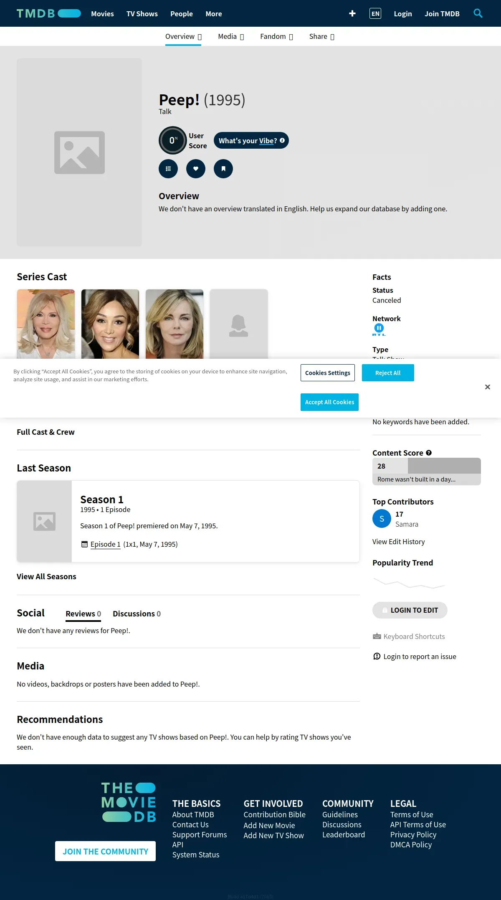Click the Content Score 28 progress bar
Image resolution: width=501 pixels, height=900 pixels.
[427, 466]
